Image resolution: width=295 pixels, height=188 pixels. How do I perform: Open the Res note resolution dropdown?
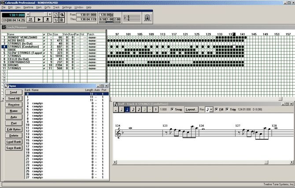tap(211, 109)
